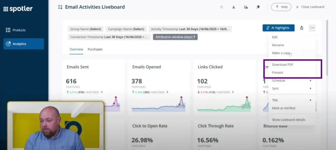Click the Attribution window (days) chip

pos(175,37)
